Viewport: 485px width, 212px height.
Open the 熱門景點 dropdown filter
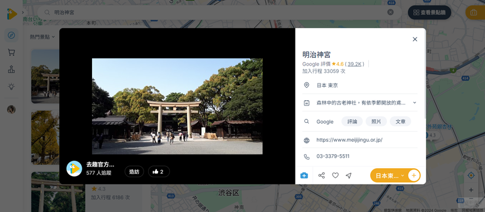(42, 37)
